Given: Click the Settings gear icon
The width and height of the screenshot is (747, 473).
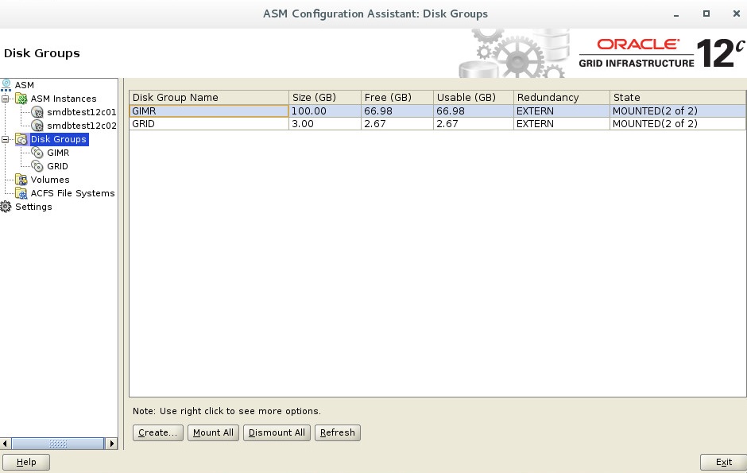Looking at the screenshot, I should pos(6,207).
